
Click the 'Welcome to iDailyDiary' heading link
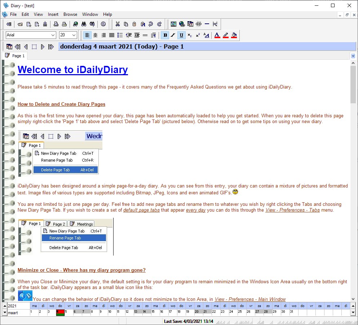tap(72, 69)
